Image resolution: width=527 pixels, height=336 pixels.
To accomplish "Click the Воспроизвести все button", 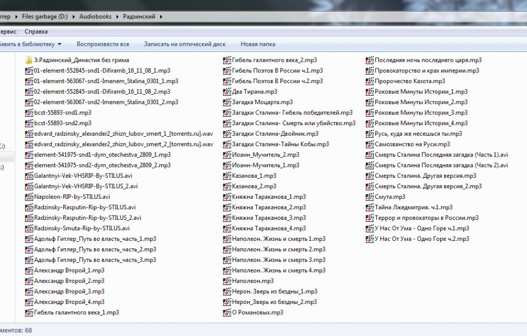I will click(103, 44).
